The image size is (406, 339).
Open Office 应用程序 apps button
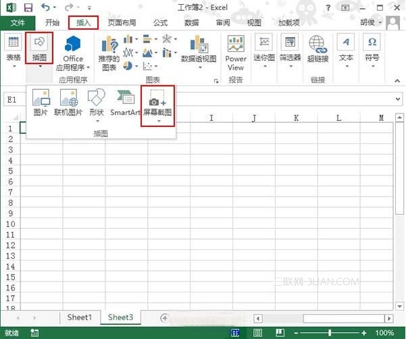(x=73, y=53)
